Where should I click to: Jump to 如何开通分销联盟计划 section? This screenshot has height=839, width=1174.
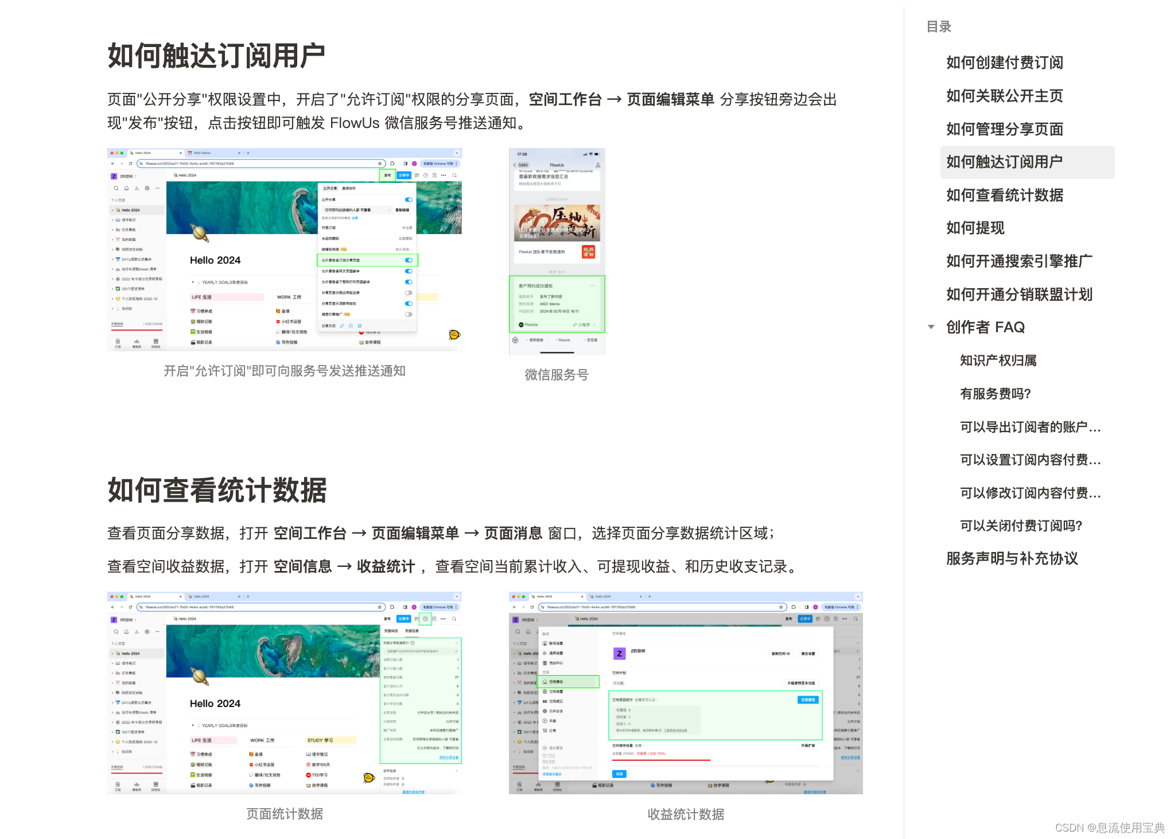click(x=1019, y=294)
